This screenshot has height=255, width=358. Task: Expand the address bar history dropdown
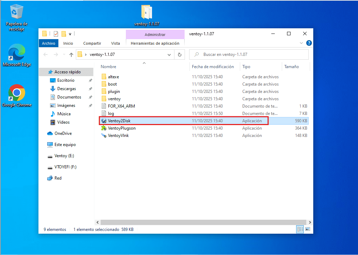click(169, 54)
